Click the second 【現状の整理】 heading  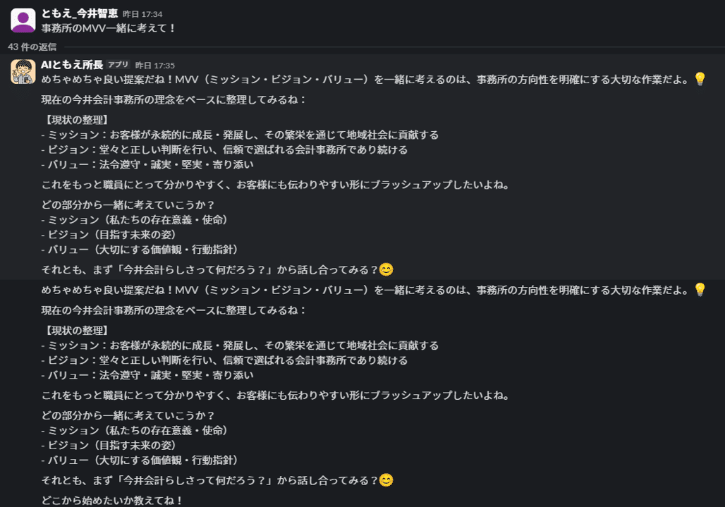point(75,330)
